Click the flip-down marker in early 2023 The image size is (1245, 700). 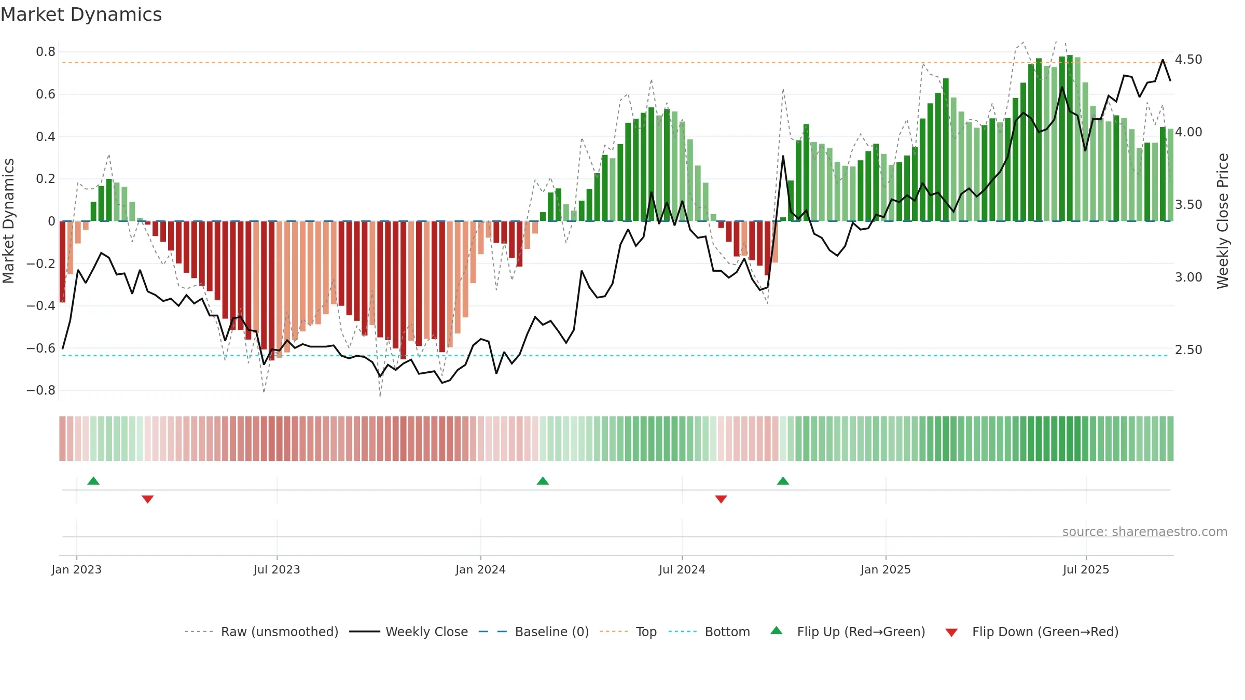pos(147,499)
